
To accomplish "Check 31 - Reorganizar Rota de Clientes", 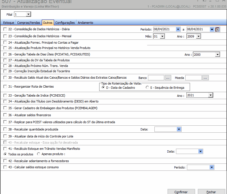I will click(5, 87).
